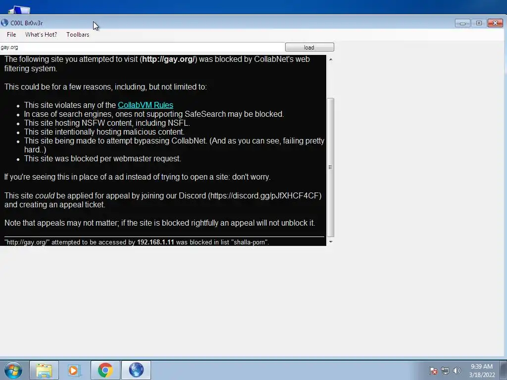The image size is (507, 380).
Task: Click the scrollbar down arrow
Action: pos(330,241)
